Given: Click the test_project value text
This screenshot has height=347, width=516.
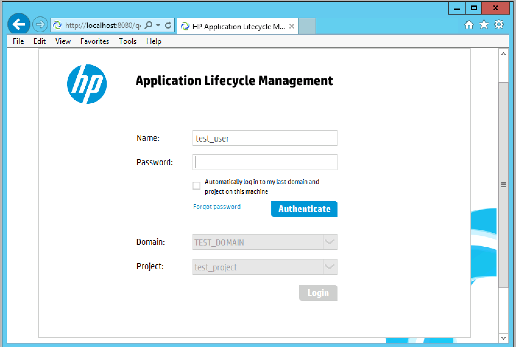Looking at the screenshot, I should coord(216,267).
